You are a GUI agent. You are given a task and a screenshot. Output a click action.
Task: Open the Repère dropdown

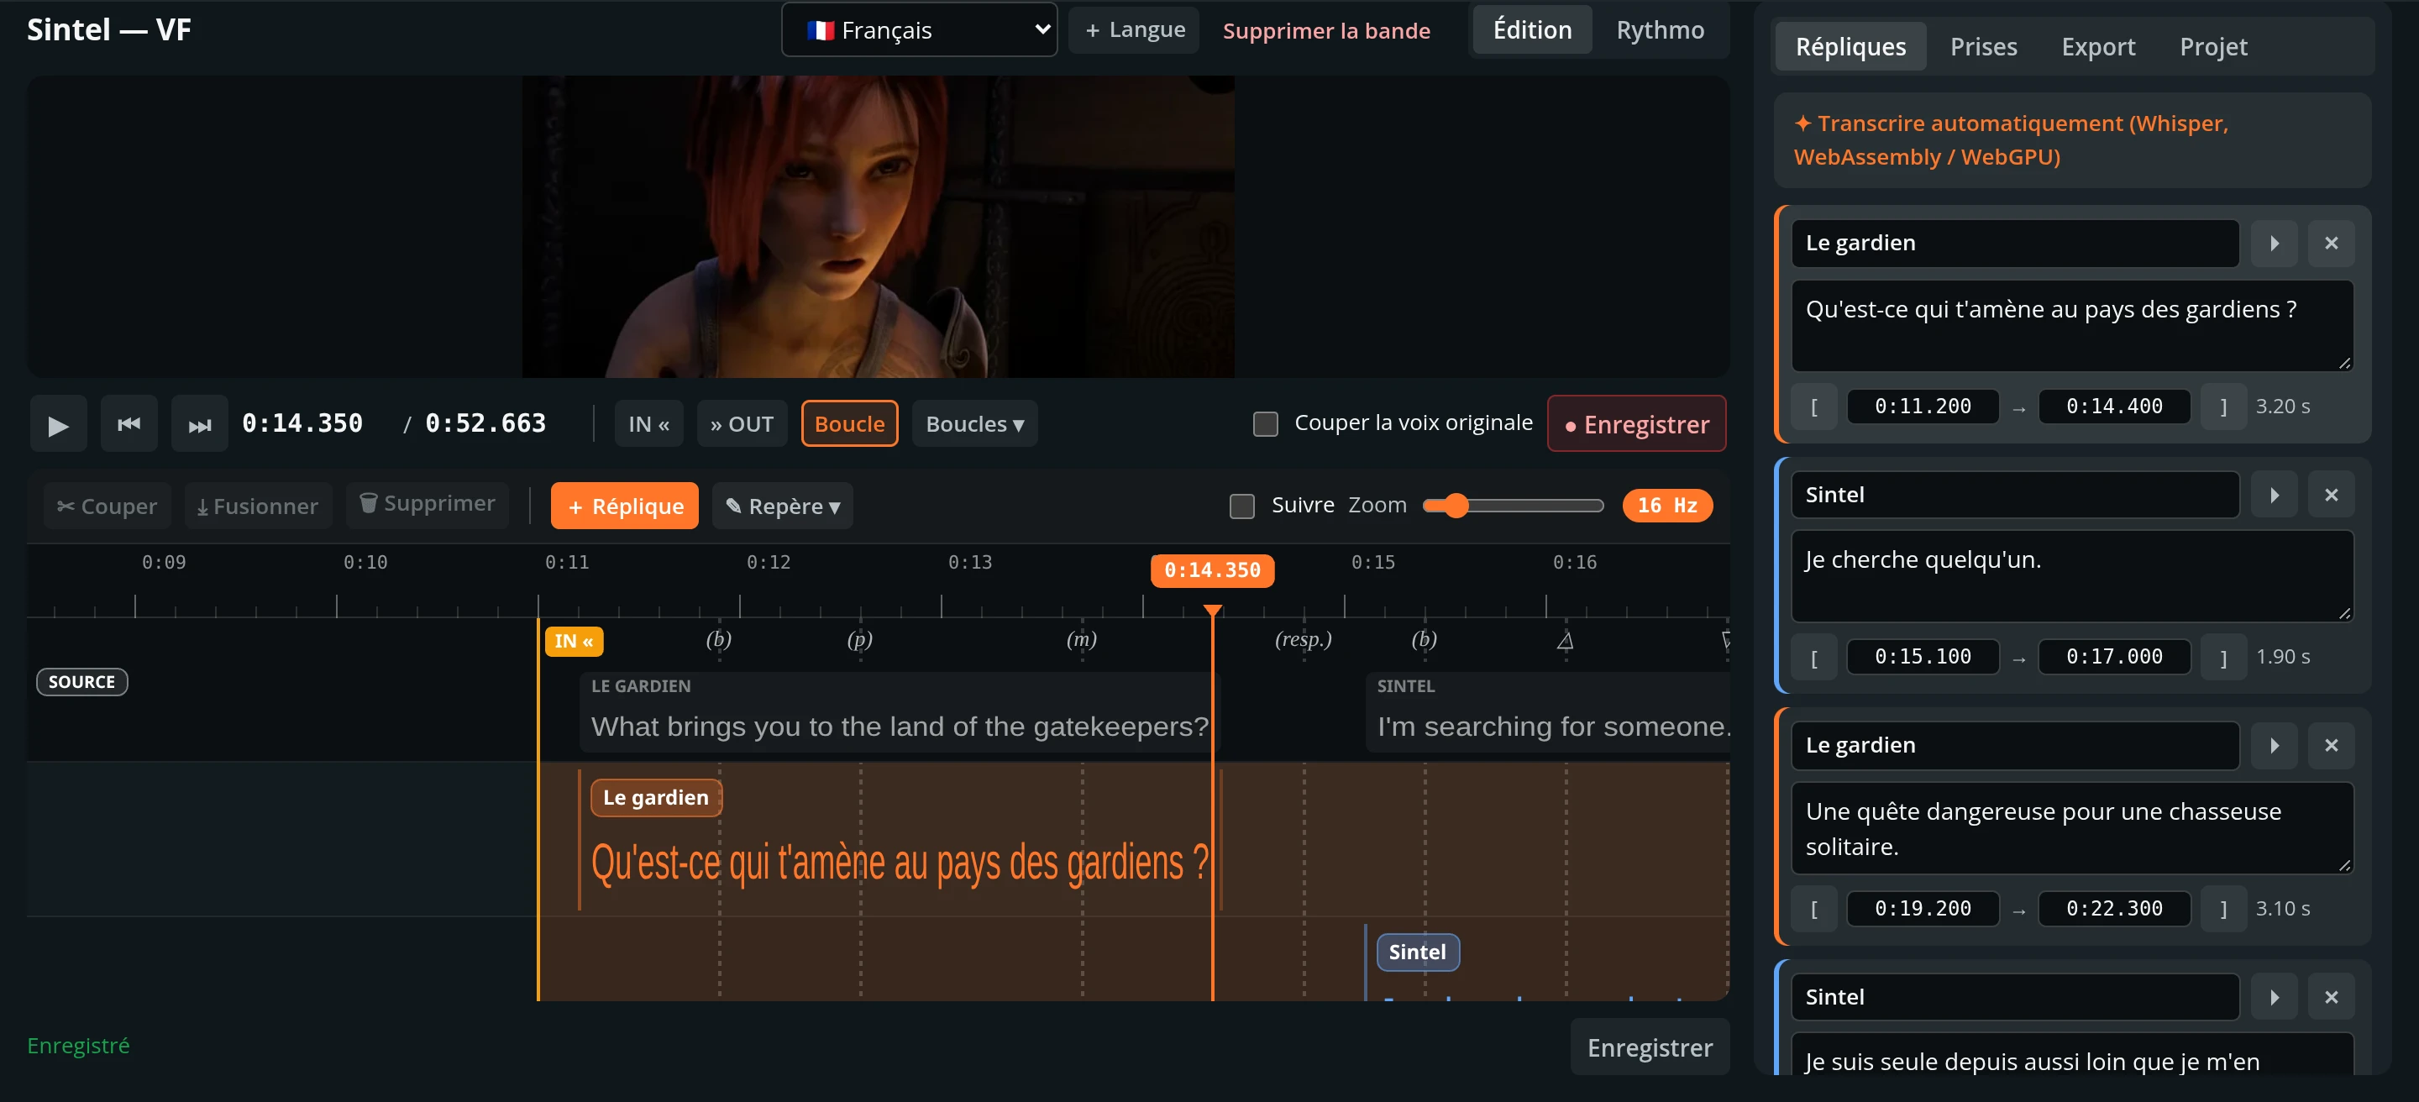[782, 506]
